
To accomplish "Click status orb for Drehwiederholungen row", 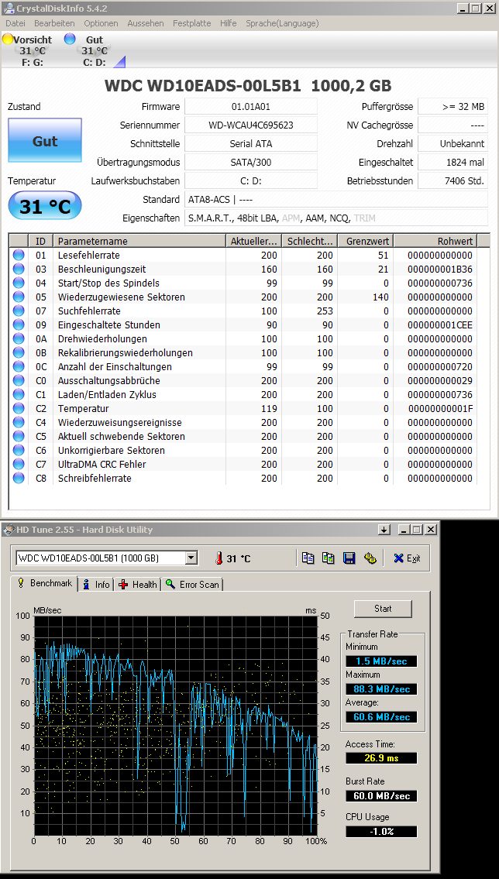I will pos(19,338).
